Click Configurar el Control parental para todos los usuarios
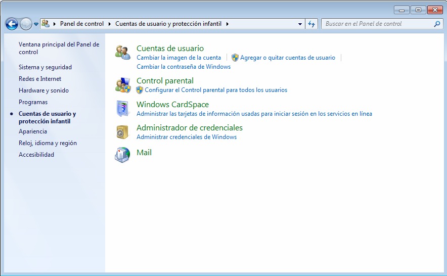The width and height of the screenshot is (447, 276). (216, 90)
